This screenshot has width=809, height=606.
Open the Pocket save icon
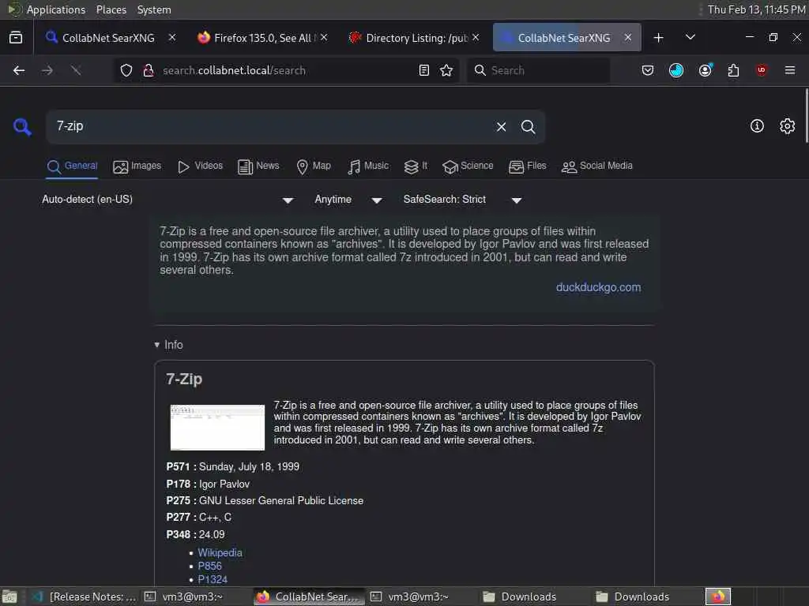tap(648, 70)
